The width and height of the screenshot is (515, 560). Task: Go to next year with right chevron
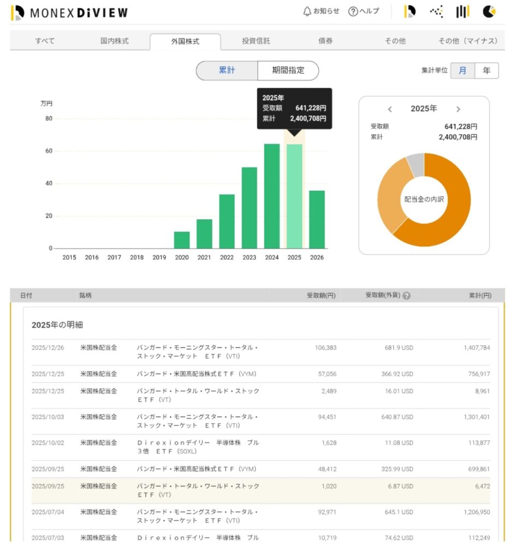(458, 109)
